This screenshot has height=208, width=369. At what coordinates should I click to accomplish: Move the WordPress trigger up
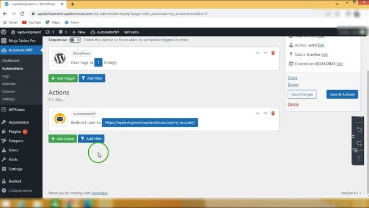(258, 53)
